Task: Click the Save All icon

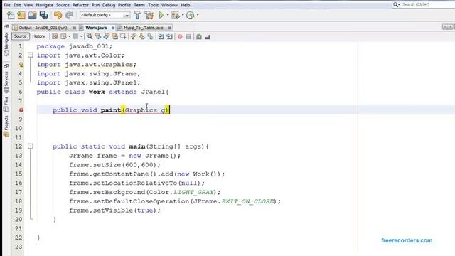Action: [44, 15]
